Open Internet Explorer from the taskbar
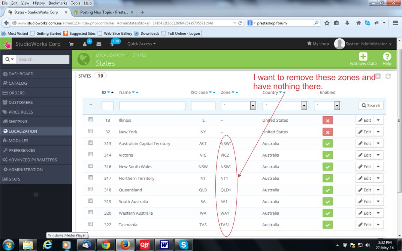The height and width of the screenshot is (251, 402). tap(48, 245)
